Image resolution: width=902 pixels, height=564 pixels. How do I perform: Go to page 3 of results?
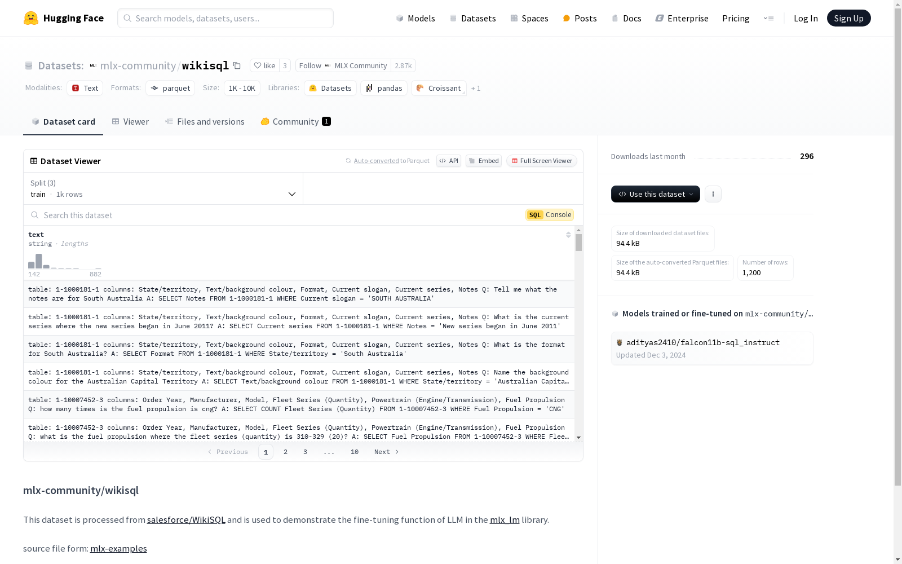coord(306,452)
